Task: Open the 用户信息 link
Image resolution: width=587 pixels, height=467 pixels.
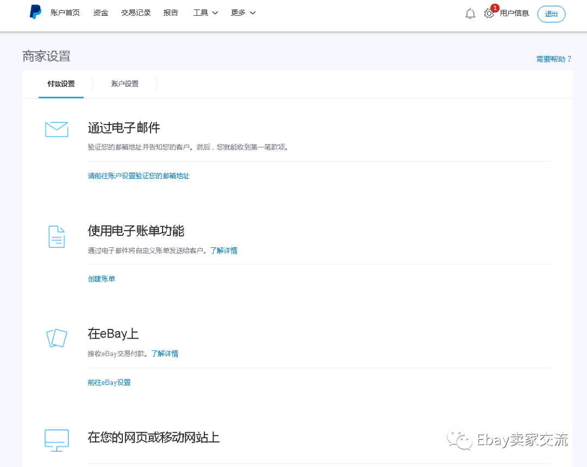Action: [514, 14]
